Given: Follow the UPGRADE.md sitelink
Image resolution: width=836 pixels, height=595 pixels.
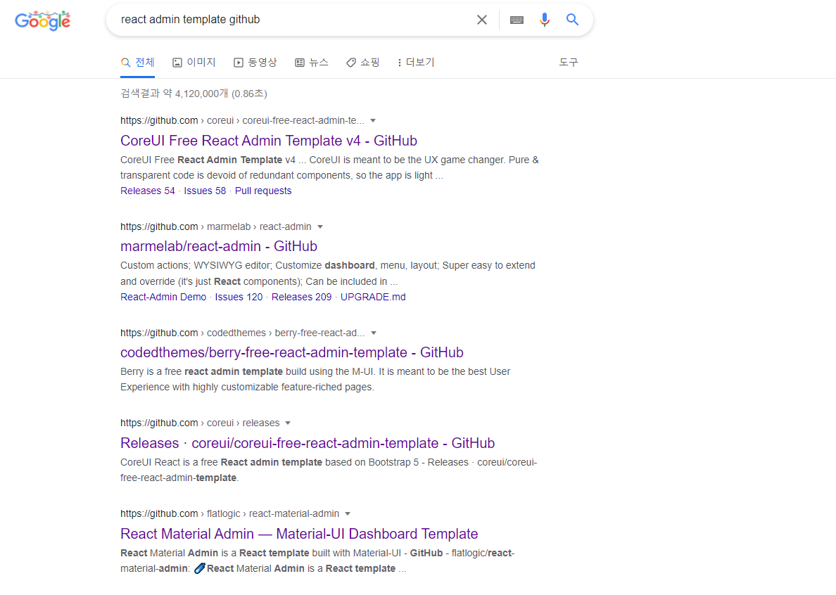Looking at the screenshot, I should pyautogui.click(x=373, y=297).
